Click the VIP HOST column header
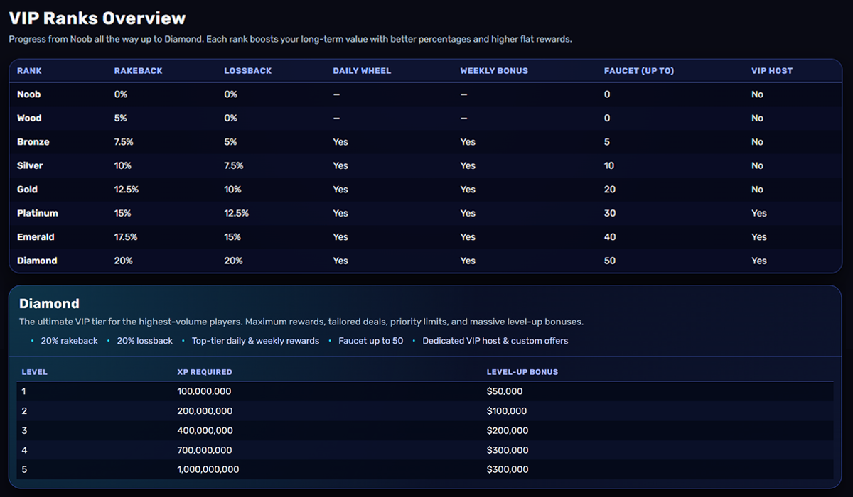The image size is (853, 497). click(771, 71)
